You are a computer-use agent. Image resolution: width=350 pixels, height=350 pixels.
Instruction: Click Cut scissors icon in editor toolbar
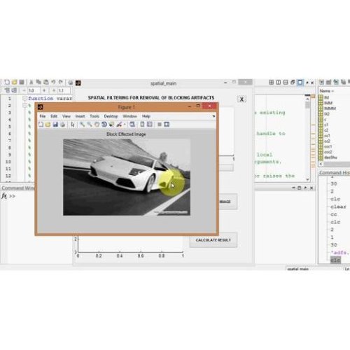tap(31, 82)
